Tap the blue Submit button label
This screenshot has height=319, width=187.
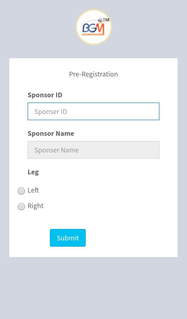coord(68,238)
